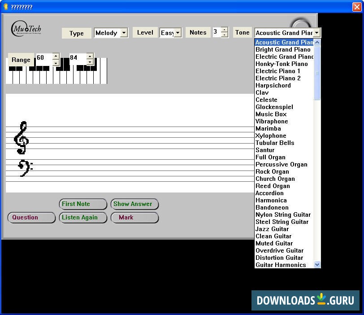Screen dimensions: 364x315
Task: Click the rightmost white key on the keyboard
Action: coord(104,71)
